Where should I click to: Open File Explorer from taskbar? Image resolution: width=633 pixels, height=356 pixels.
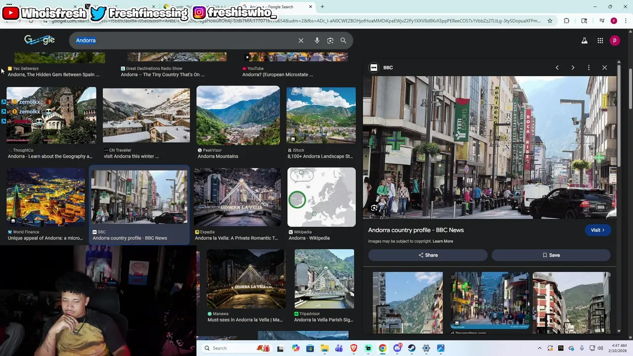pos(324,348)
